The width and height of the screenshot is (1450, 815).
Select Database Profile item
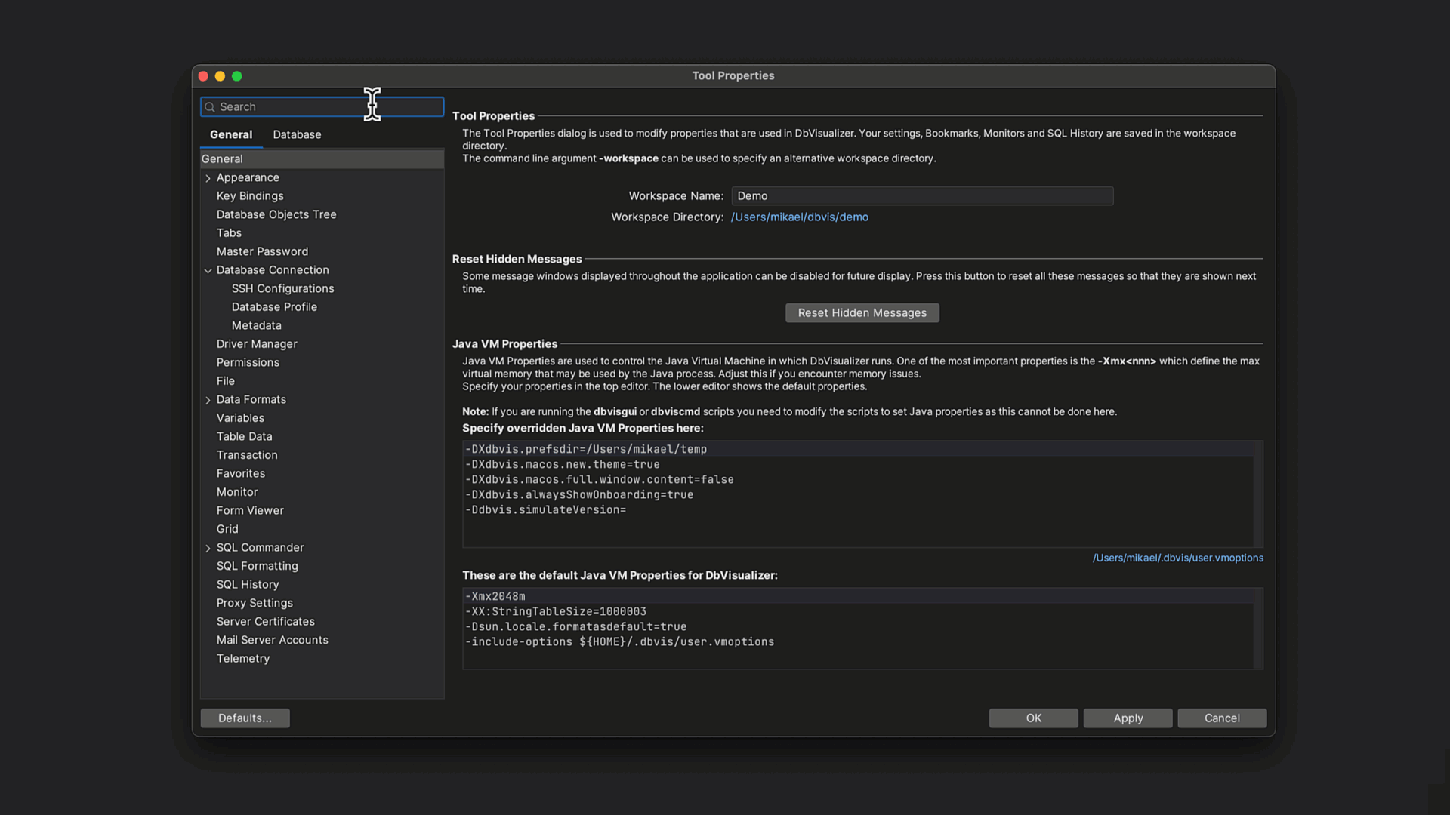pyautogui.click(x=274, y=307)
